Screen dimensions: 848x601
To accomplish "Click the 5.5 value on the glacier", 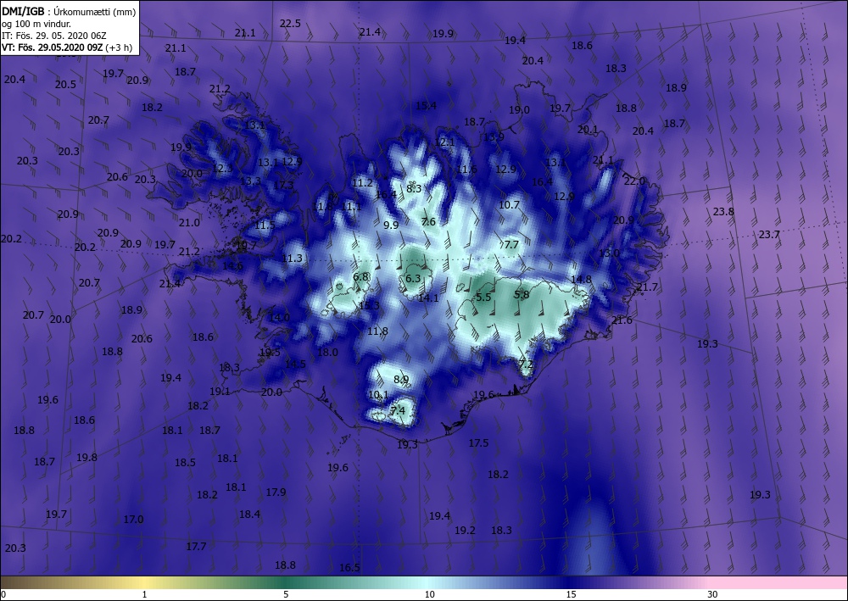I will pos(483,298).
